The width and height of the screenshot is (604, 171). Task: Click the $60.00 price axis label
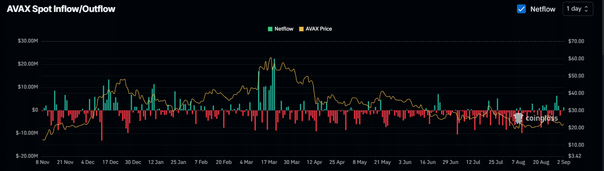point(576,58)
